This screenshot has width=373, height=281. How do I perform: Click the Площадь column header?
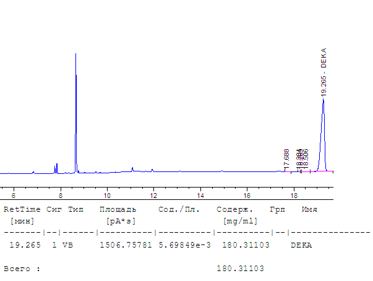pos(118,209)
